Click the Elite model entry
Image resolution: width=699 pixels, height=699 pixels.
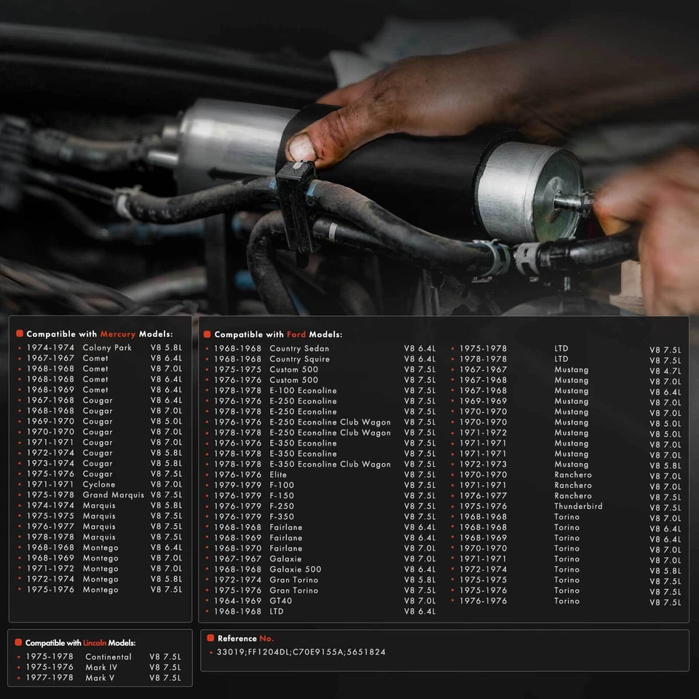coord(280,475)
